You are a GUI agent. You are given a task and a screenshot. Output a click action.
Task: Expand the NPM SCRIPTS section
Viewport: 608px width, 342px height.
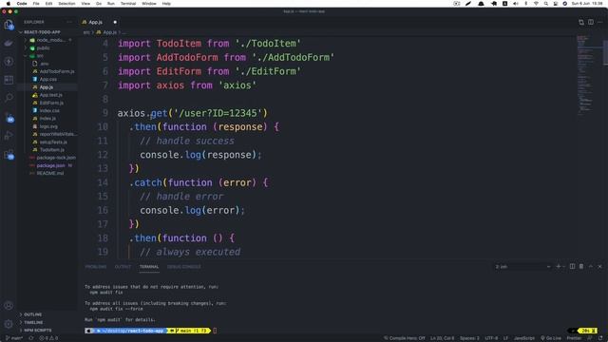pyautogui.click(x=38, y=330)
